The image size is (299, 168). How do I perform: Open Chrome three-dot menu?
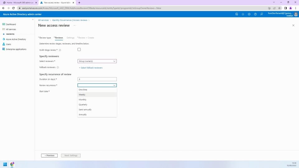click(x=296, y=8)
